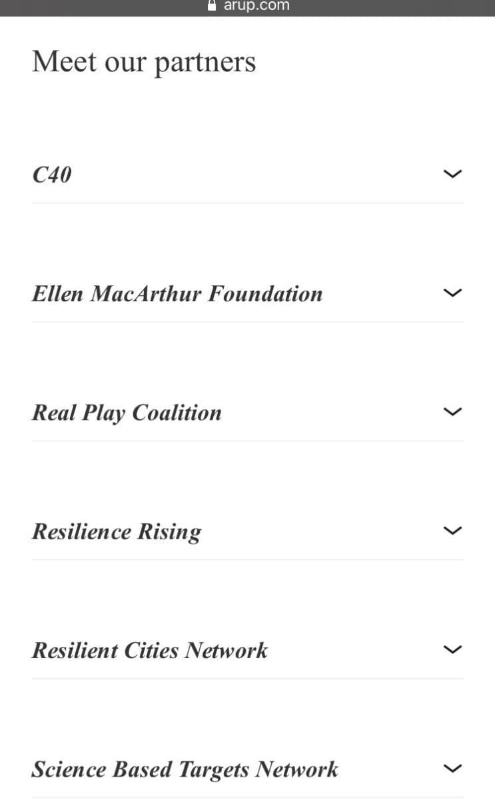Viewport: 495px width, 800px height.
Task: Click the divider line below Resilient Cities Network
Action: (247, 679)
